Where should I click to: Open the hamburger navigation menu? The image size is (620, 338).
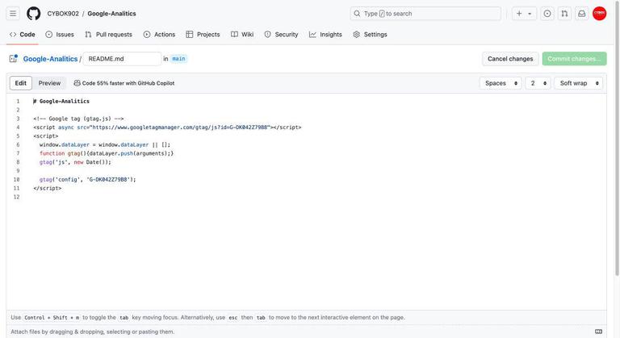[13, 14]
